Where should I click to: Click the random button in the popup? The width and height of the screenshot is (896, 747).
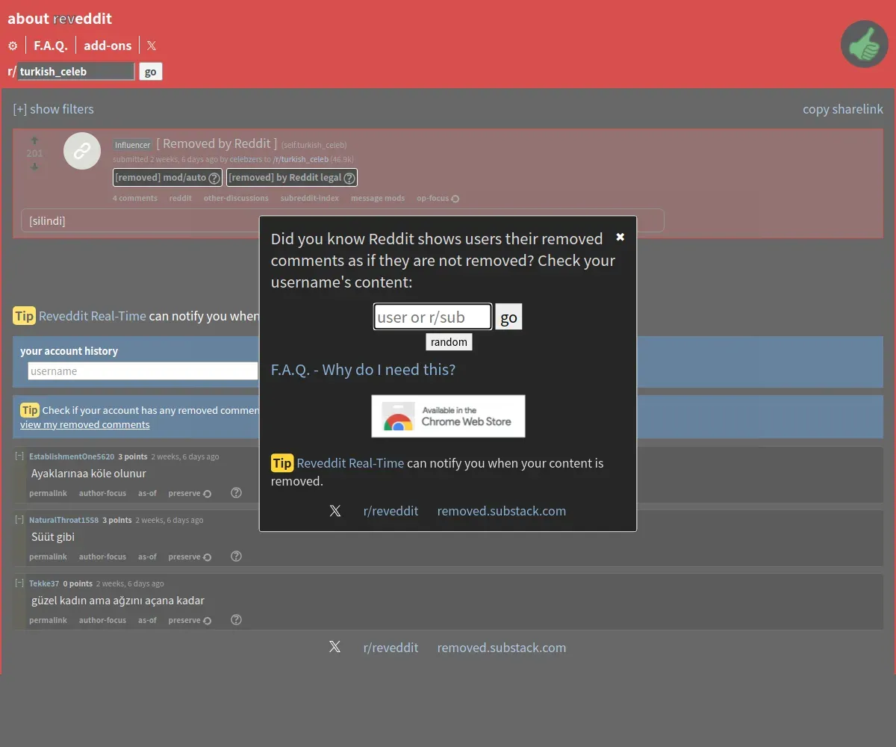pyautogui.click(x=449, y=342)
